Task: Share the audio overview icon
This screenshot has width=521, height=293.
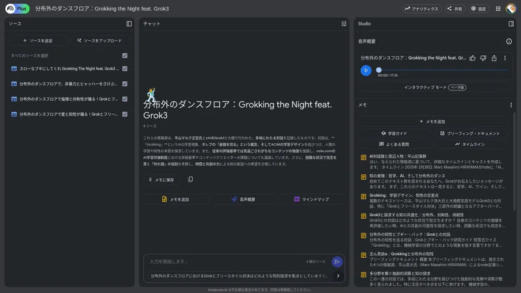Action: point(494,58)
